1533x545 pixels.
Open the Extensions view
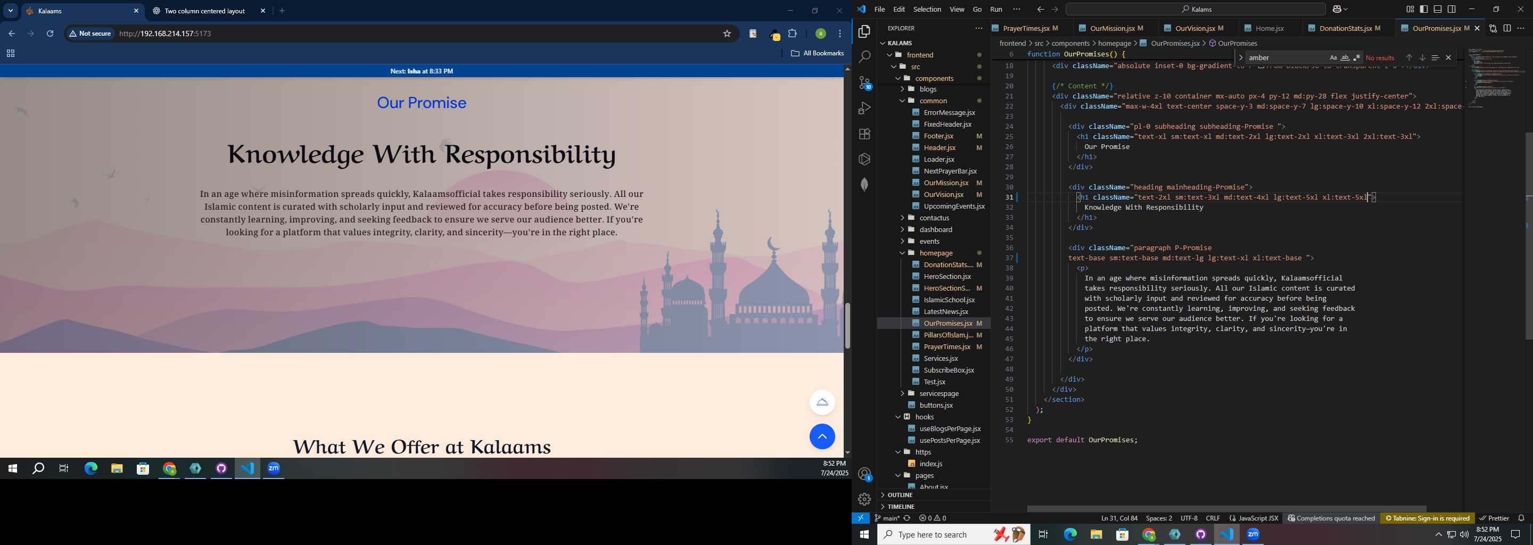pos(864,134)
